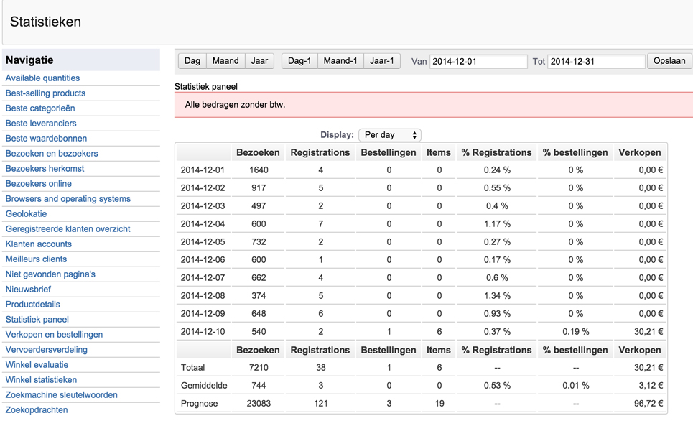Click the Navigatie panel heading
This screenshot has width=693, height=426.
(29, 60)
